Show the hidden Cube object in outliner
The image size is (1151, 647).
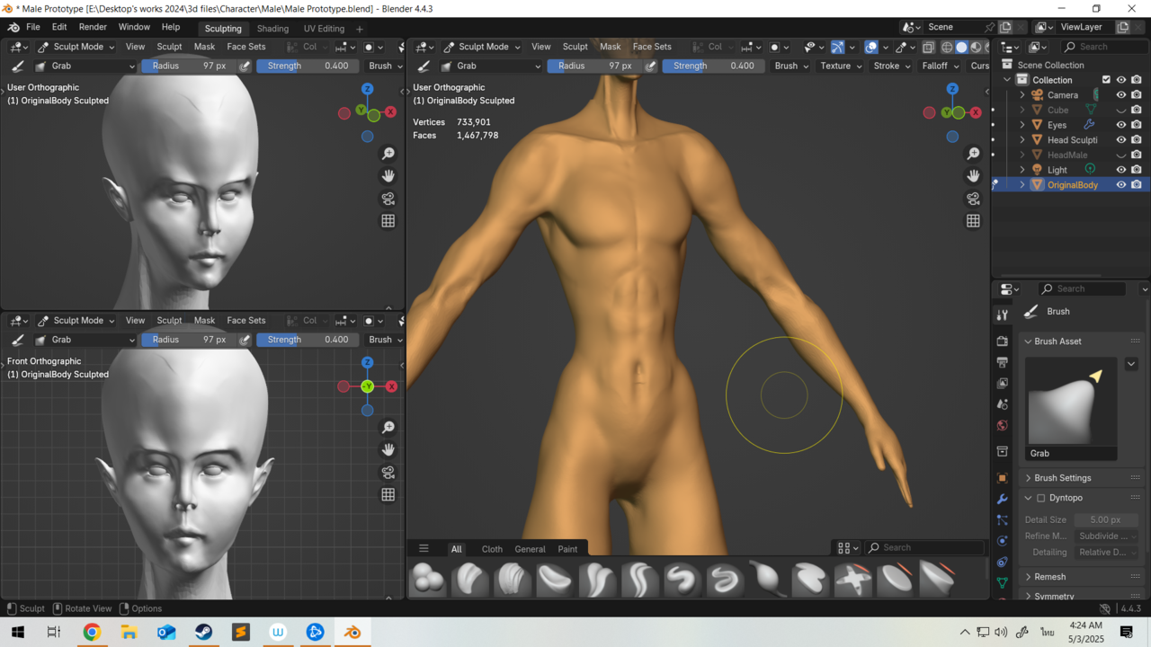coord(1120,110)
